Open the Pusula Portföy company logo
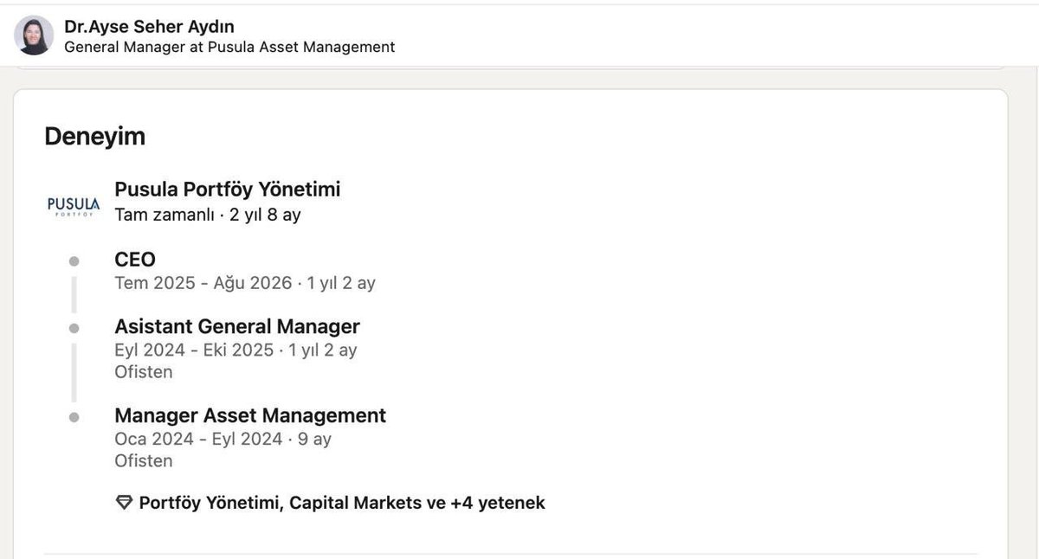Image resolution: width=1039 pixels, height=559 pixels. coord(74,206)
